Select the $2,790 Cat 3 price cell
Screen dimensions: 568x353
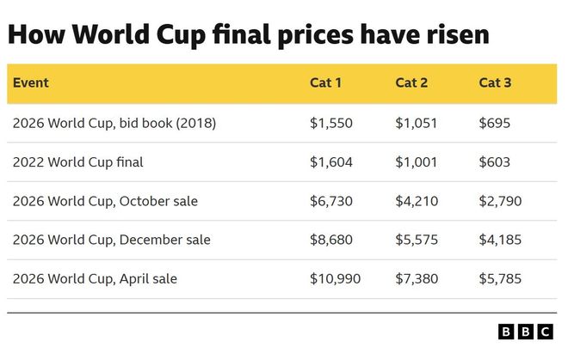click(500, 201)
